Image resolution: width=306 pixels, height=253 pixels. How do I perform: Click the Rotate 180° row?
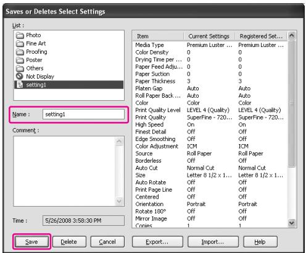[210, 212]
